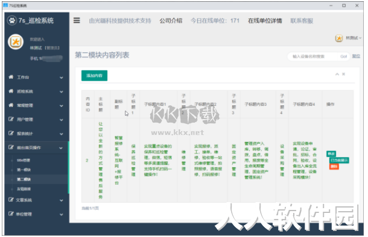Toggle the hamburger sidebar menu icon
368x237 pixels.
pos(77,20)
